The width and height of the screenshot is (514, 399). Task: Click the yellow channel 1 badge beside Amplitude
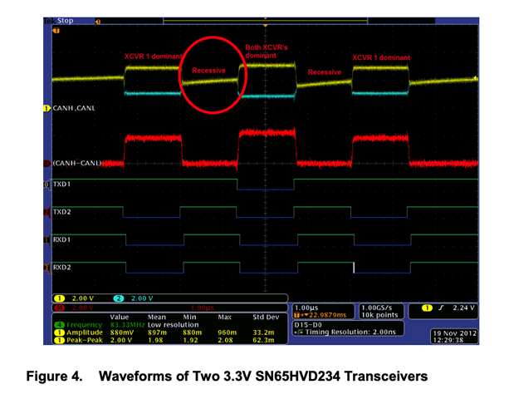pos(59,332)
